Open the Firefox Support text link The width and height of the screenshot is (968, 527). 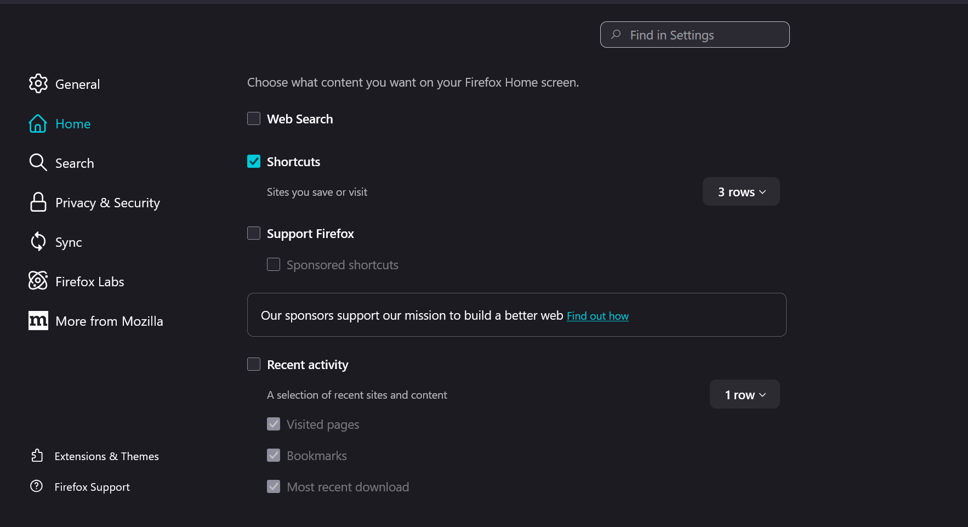[x=92, y=487]
